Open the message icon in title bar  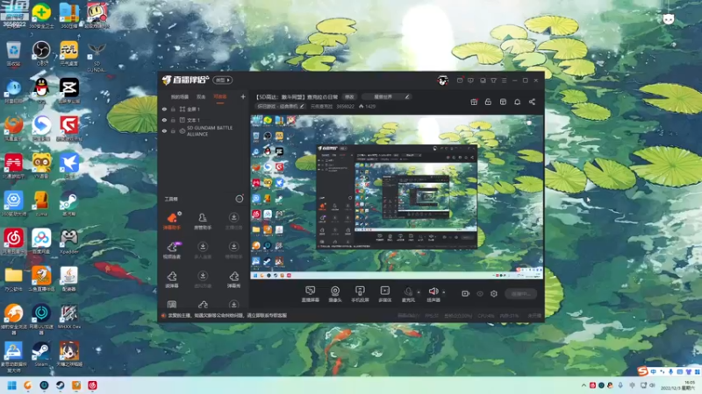[x=460, y=81]
